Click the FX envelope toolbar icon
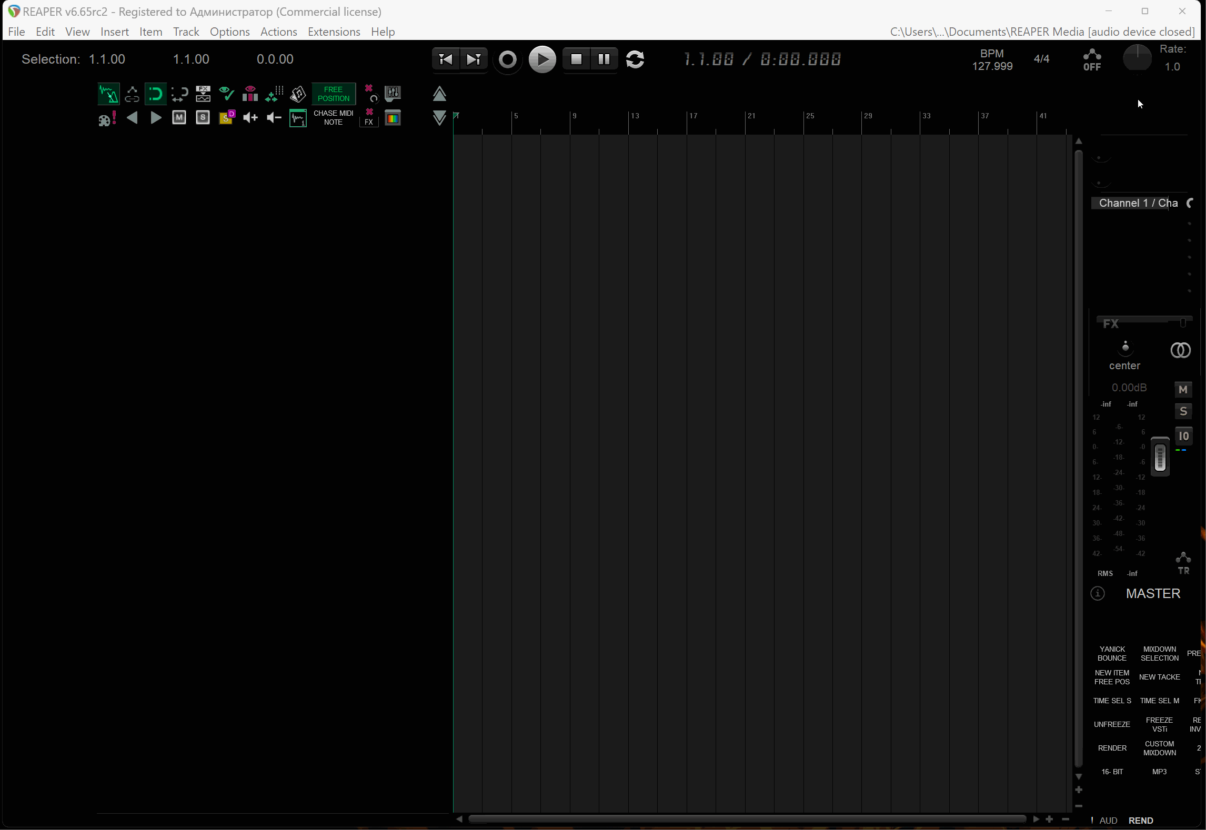This screenshot has width=1206, height=830. coord(203,94)
